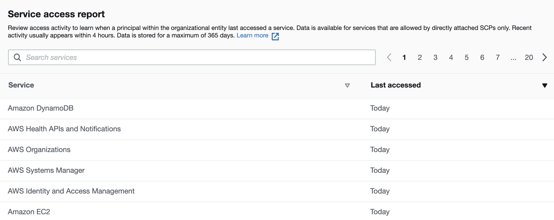Click the search magnifier icon
This screenshot has height=220, width=554.
[x=17, y=57]
